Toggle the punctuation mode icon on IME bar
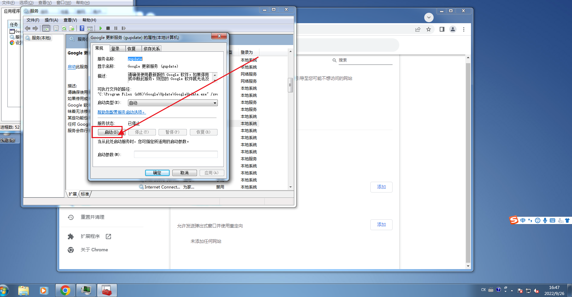This screenshot has width=572, height=297. (x=530, y=220)
